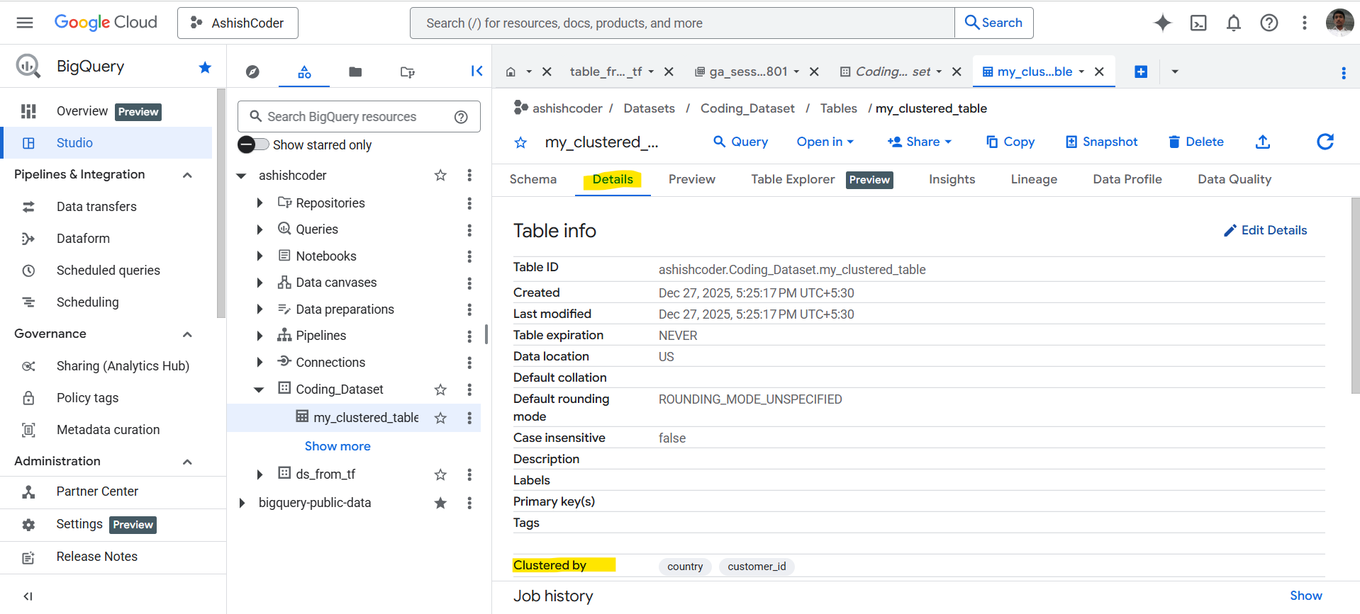
Task: Open actions menu for my_clustered_table row
Action: pos(469,418)
